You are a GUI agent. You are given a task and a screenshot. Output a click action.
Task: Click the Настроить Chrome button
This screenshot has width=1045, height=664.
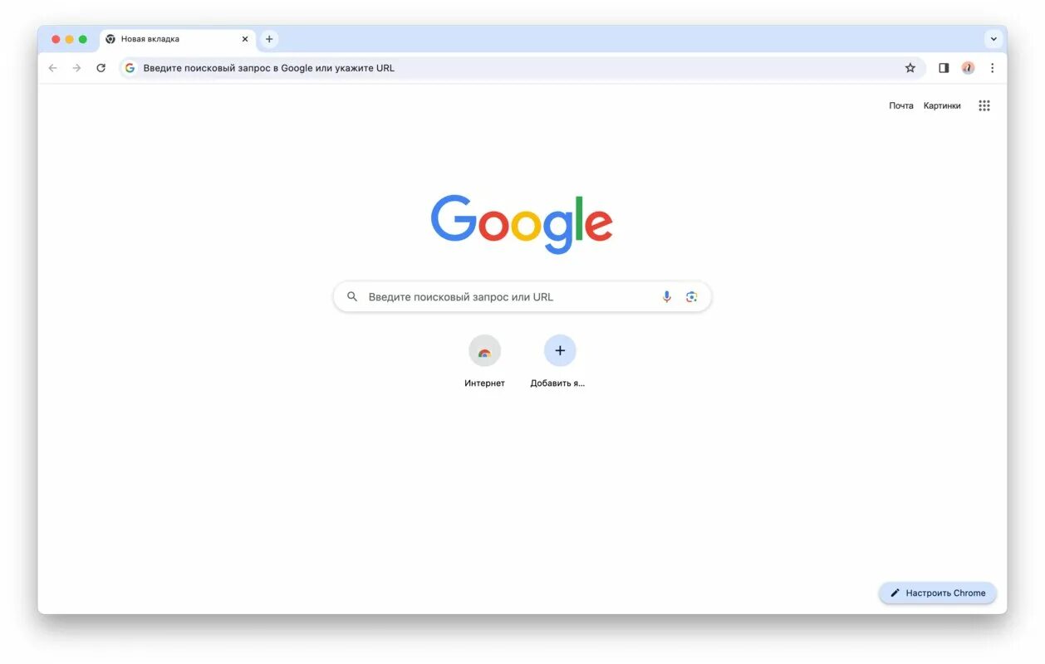point(938,593)
